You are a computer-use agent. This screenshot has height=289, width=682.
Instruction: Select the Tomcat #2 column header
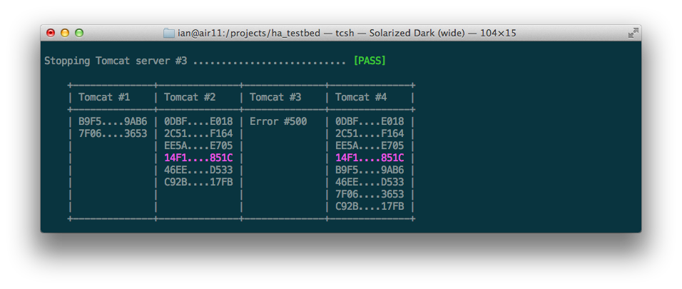click(x=190, y=97)
